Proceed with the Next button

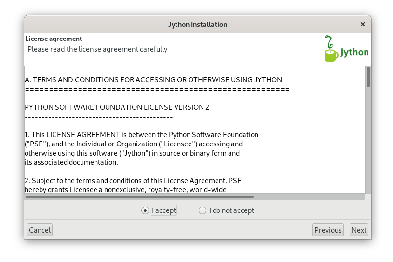359,230
